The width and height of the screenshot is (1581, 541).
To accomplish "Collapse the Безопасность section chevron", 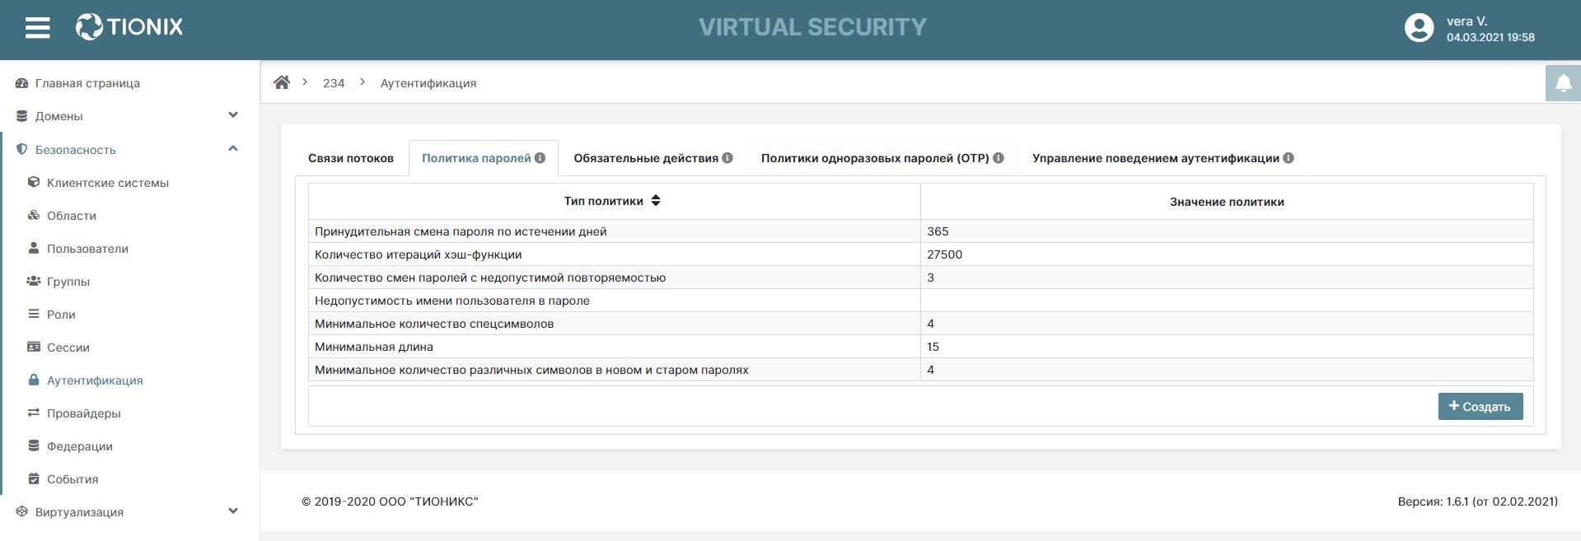I will pos(233,149).
